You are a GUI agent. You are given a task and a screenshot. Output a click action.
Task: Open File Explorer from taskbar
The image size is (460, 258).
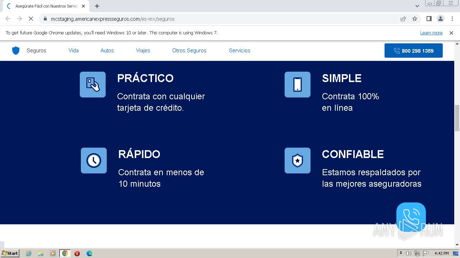(x=41, y=253)
